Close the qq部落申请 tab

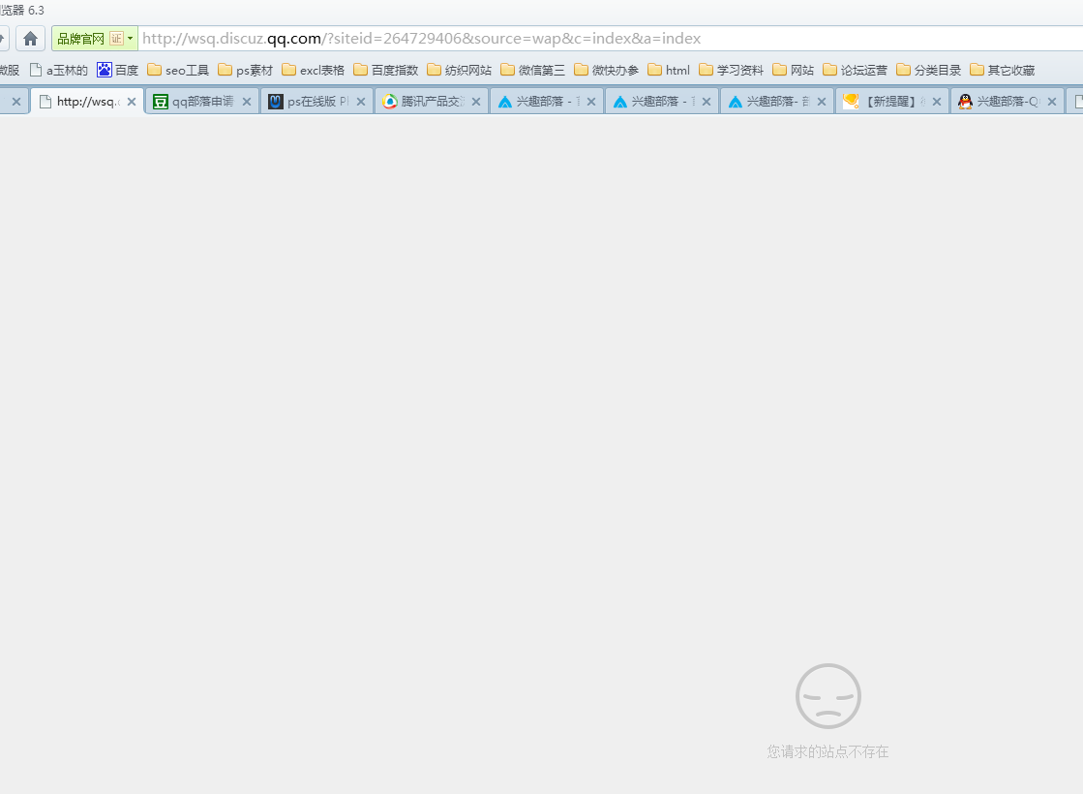[247, 102]
